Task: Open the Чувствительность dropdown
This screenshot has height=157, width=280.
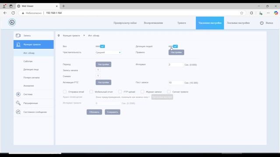Action: click(x=108, y=52)
